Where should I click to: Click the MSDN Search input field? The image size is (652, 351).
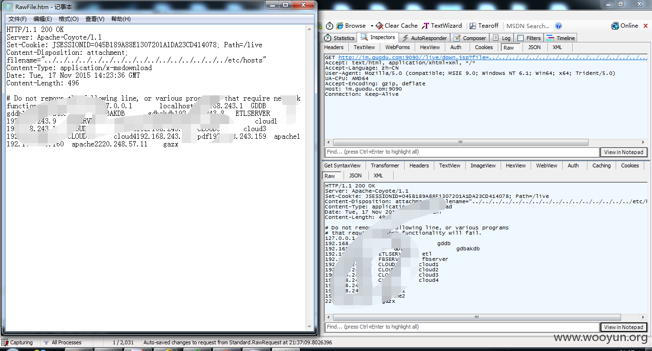pyautogui.click(x=528, y=26)
